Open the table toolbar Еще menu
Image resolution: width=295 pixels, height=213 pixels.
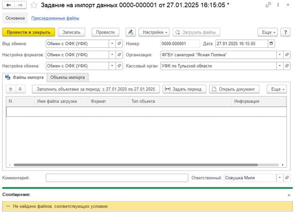tap(277, 89)
